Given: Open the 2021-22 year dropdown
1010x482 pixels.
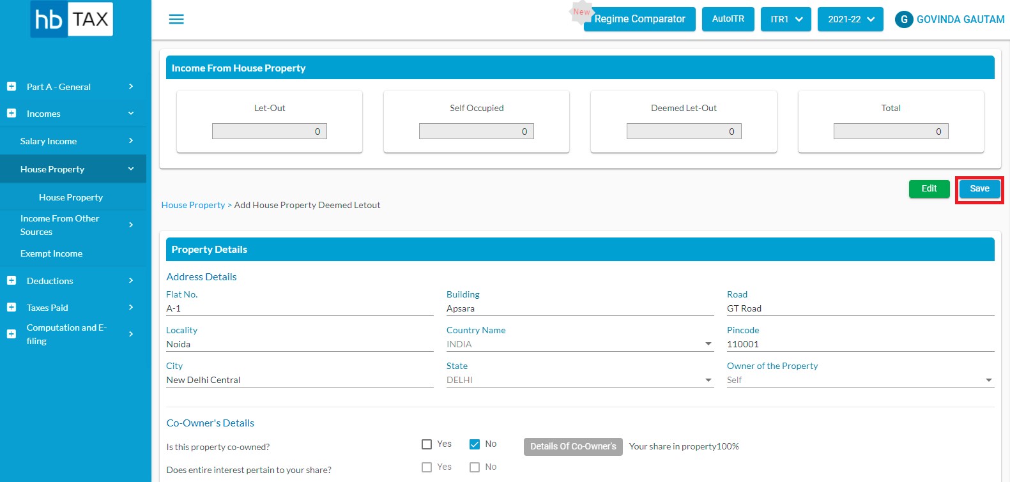Looking at the screenshot, I should [x=850, y=19].
